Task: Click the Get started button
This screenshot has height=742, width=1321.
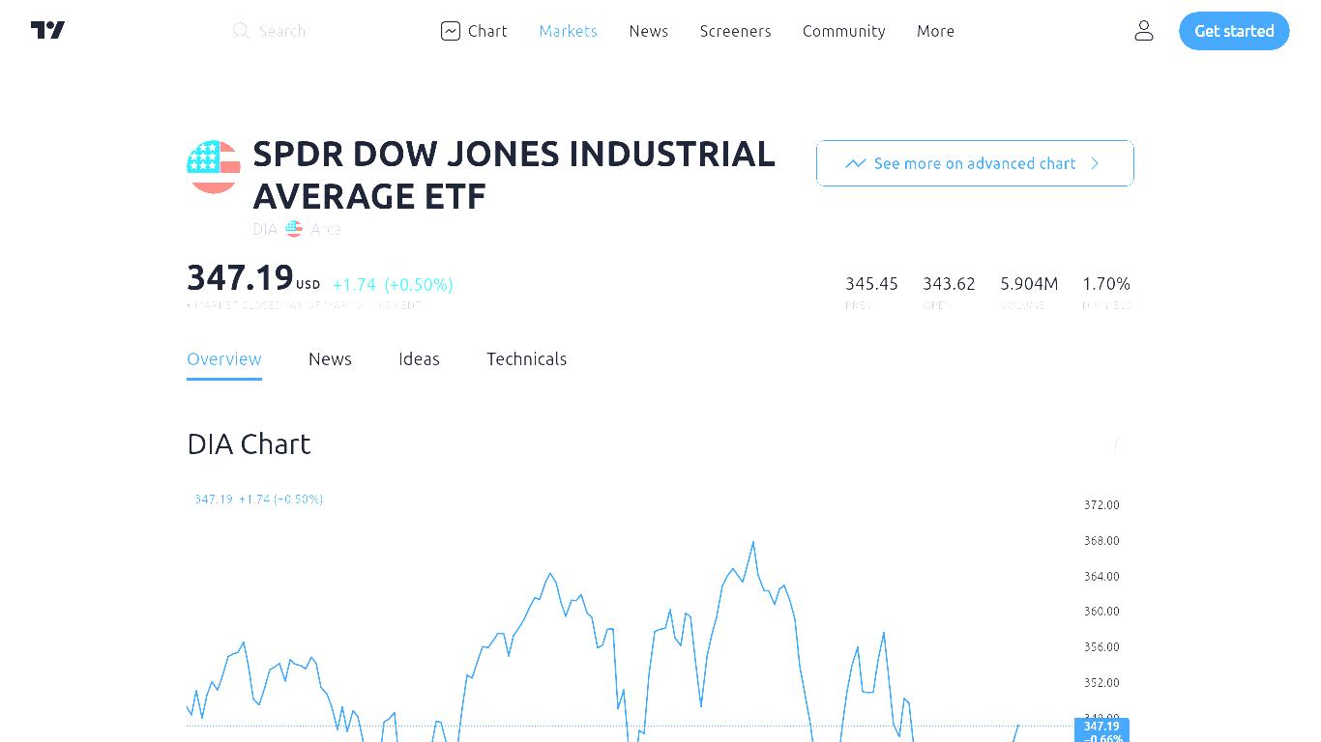Action: (1234, 31)
